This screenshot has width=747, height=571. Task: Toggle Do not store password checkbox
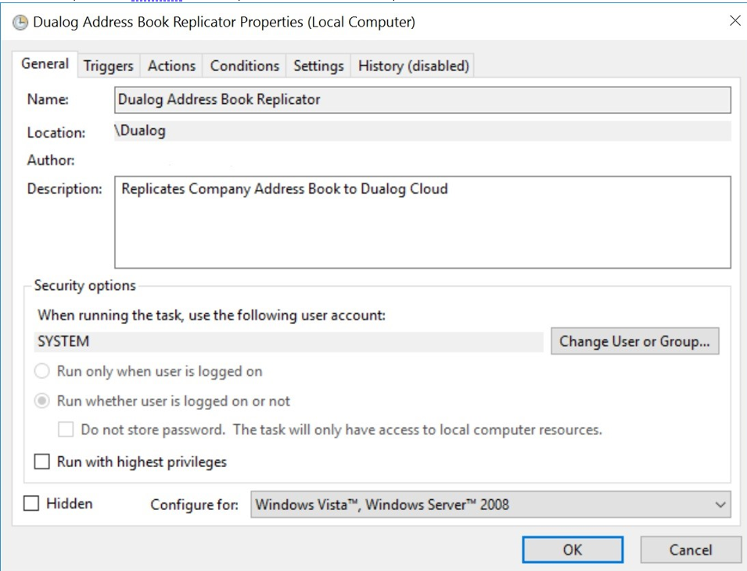(66, 430)
